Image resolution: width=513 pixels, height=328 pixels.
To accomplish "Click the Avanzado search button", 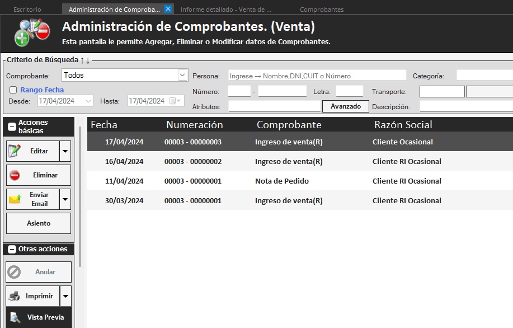I will click(x=345, y=106).
